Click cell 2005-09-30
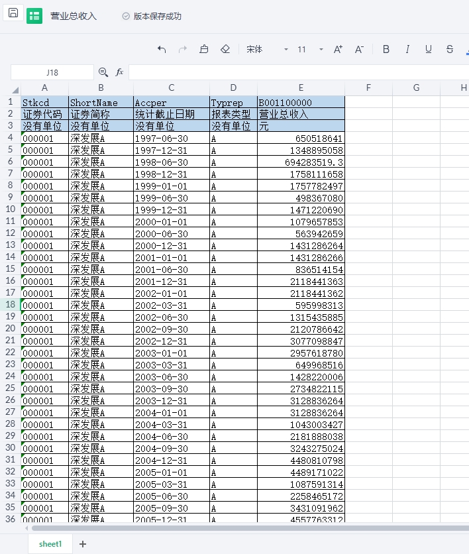This screenshot has width=469, height=554. point(172,508)
